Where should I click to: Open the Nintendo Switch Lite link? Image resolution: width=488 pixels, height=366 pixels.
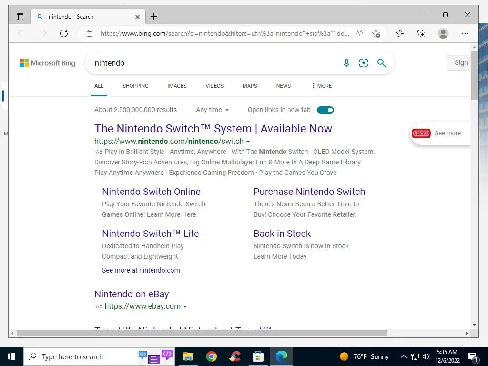point(150,234)
